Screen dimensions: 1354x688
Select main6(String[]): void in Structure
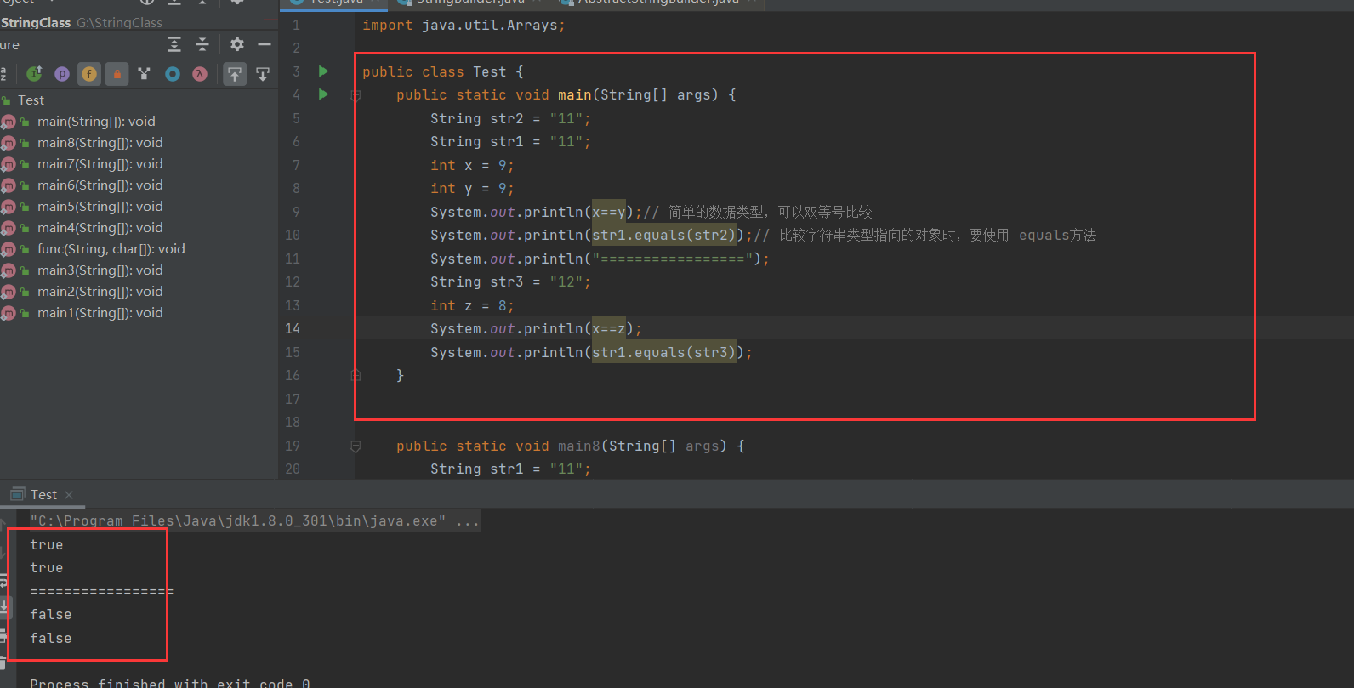point(100,185)
